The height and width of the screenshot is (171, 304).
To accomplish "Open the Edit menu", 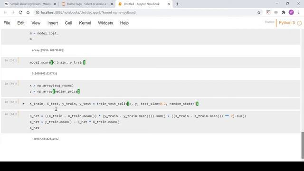I will coord(21,23).
